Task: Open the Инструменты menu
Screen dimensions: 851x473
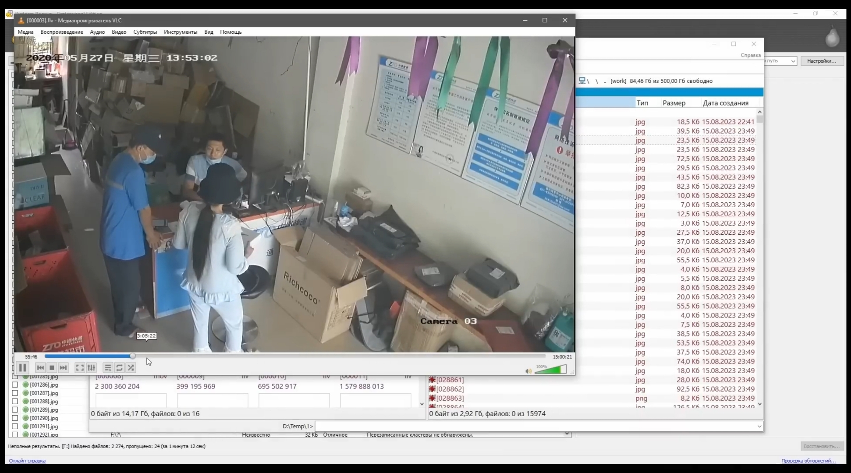Action: [x=181, y=32]
